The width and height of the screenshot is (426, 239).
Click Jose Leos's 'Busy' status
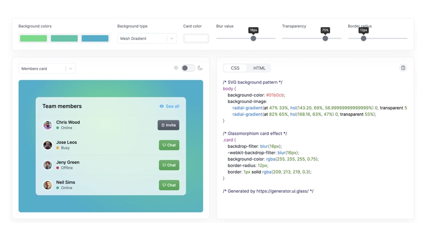[65, 148]
